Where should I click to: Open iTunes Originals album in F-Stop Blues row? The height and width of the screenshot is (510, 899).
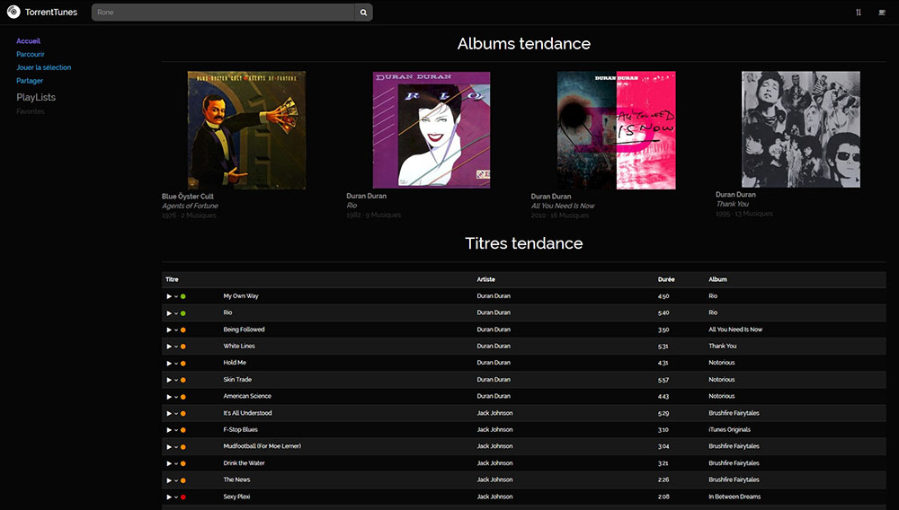point(729,430)
